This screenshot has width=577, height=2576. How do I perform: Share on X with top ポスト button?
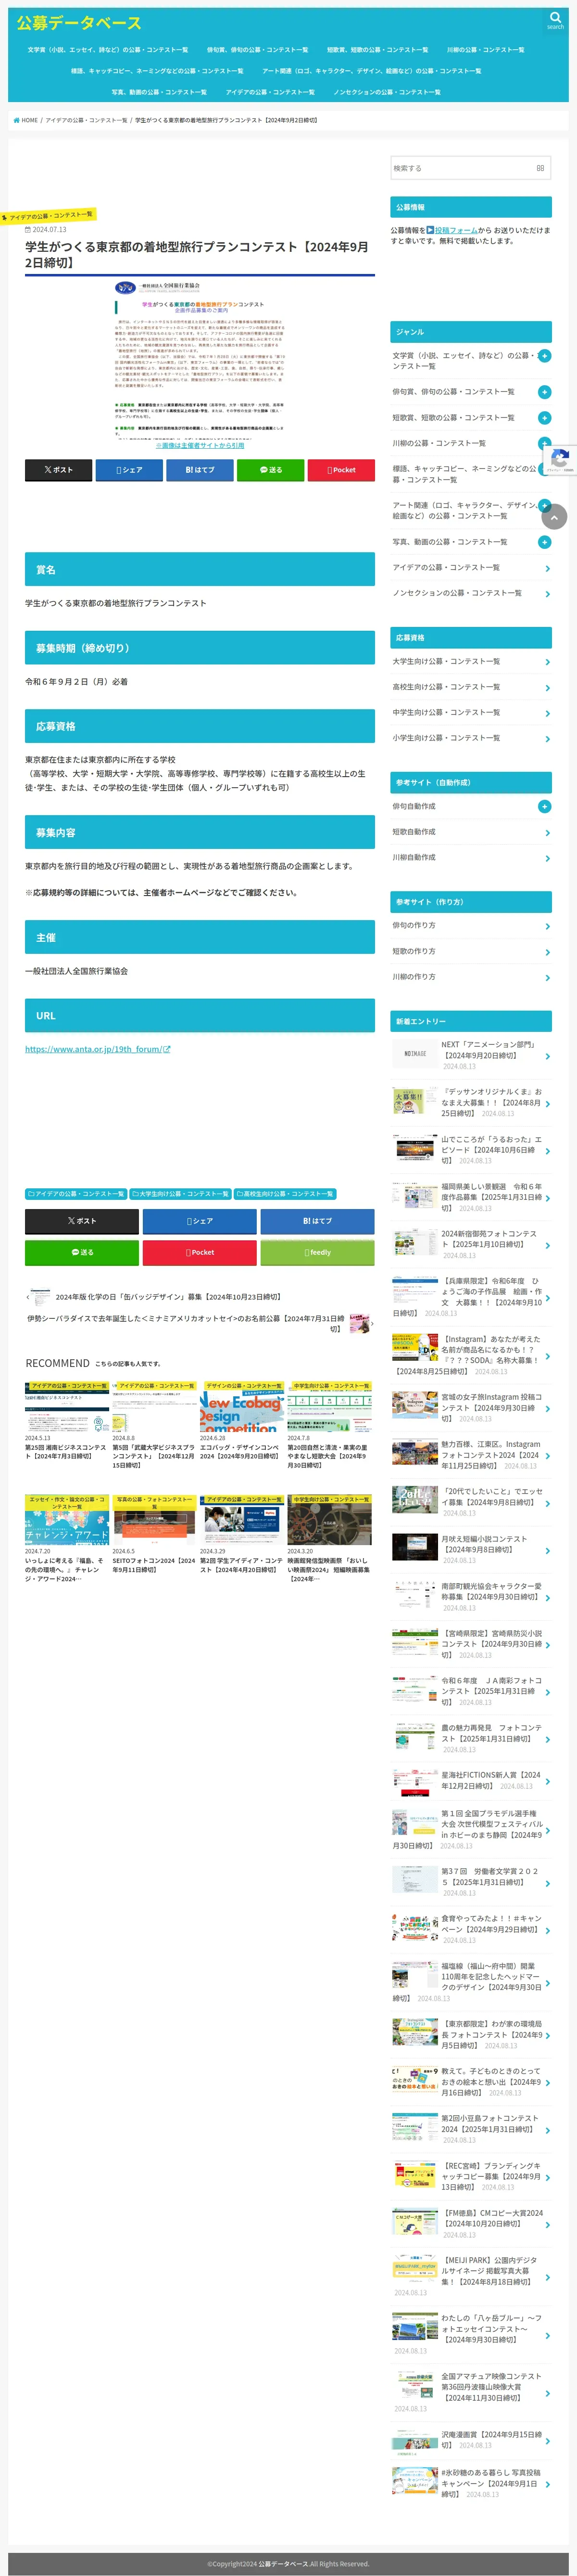tap(58, 469)
